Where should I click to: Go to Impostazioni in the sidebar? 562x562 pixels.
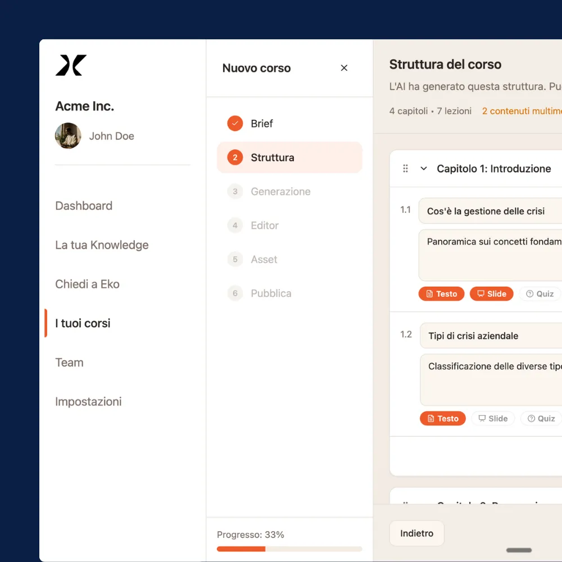[88, 401]
